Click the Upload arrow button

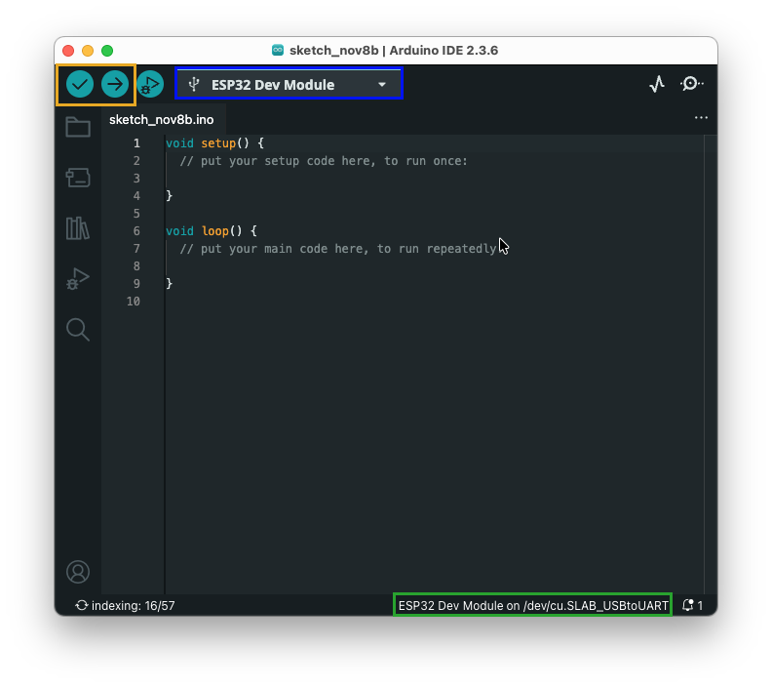pyautogui.click(x=115, y=84)
